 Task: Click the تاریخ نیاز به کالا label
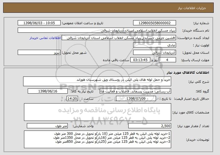(82, 91)
